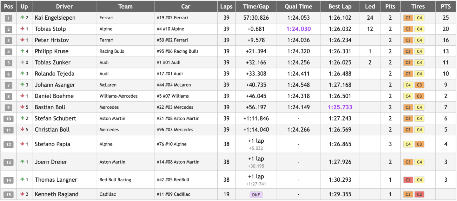This screenshot has width=457, height=201.
Task: Select Stefano Papia's +1 lap gap cell
Action: coord(256,141)
